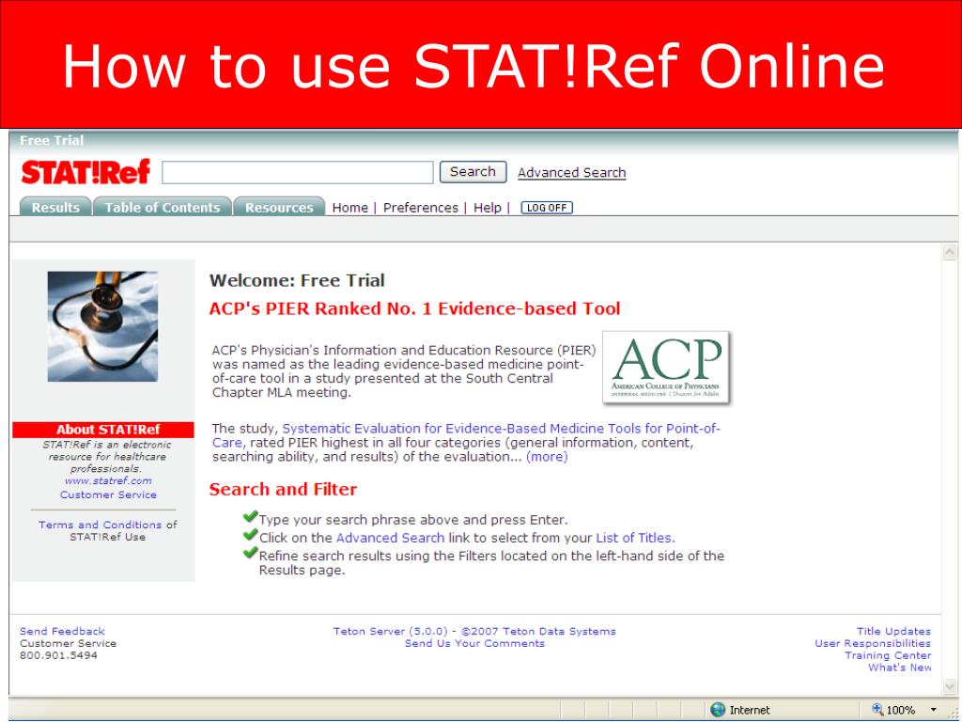Open the Systematic Evaluation study link
The height and width of the screenshot is (722, 962).
pos(466,435)
